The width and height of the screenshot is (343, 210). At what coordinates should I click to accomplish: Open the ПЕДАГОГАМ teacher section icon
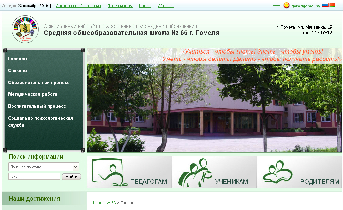click(129, 172)
